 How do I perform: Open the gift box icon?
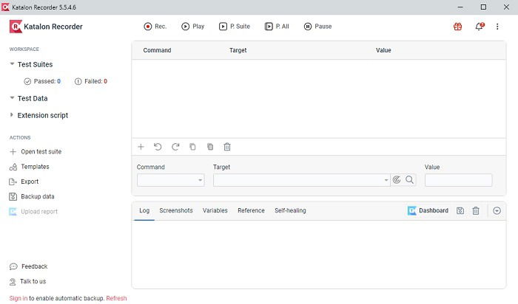(457, 27)
